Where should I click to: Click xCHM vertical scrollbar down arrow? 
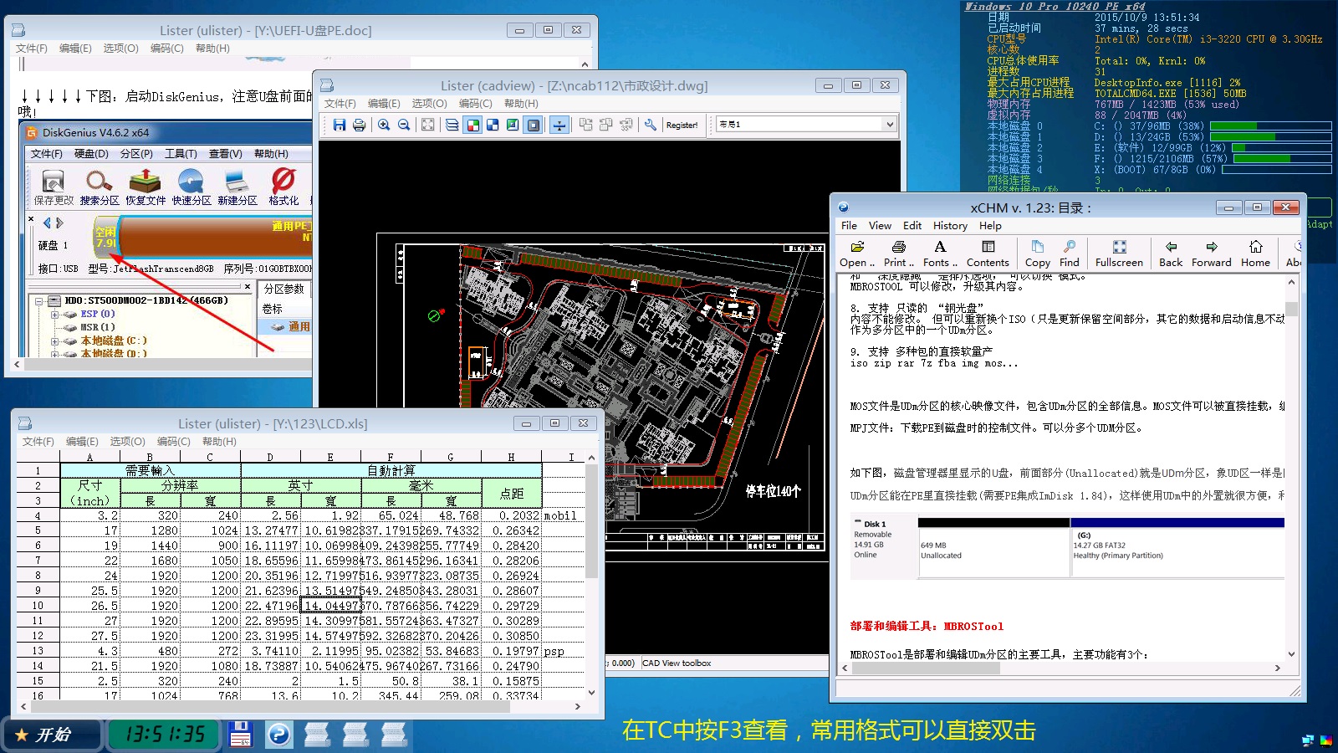[x=1291, y=654]
